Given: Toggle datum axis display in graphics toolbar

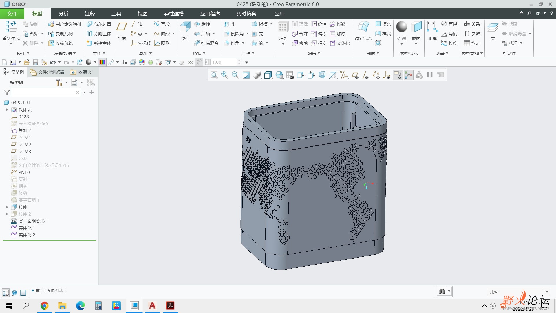Looking at the screenshot, I should point(365,75).
